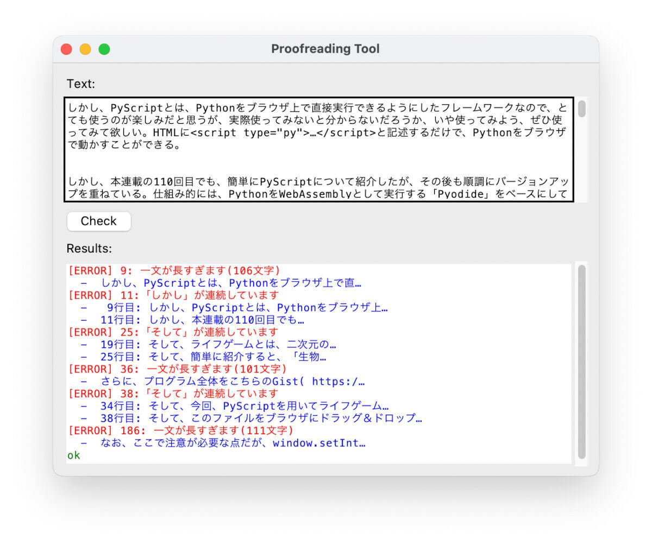Click the "Text:" label

pyautogui.click(x=81, y=84)
